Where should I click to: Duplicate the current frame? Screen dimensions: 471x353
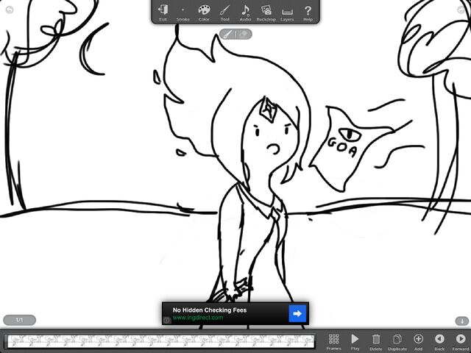(397, 342)
